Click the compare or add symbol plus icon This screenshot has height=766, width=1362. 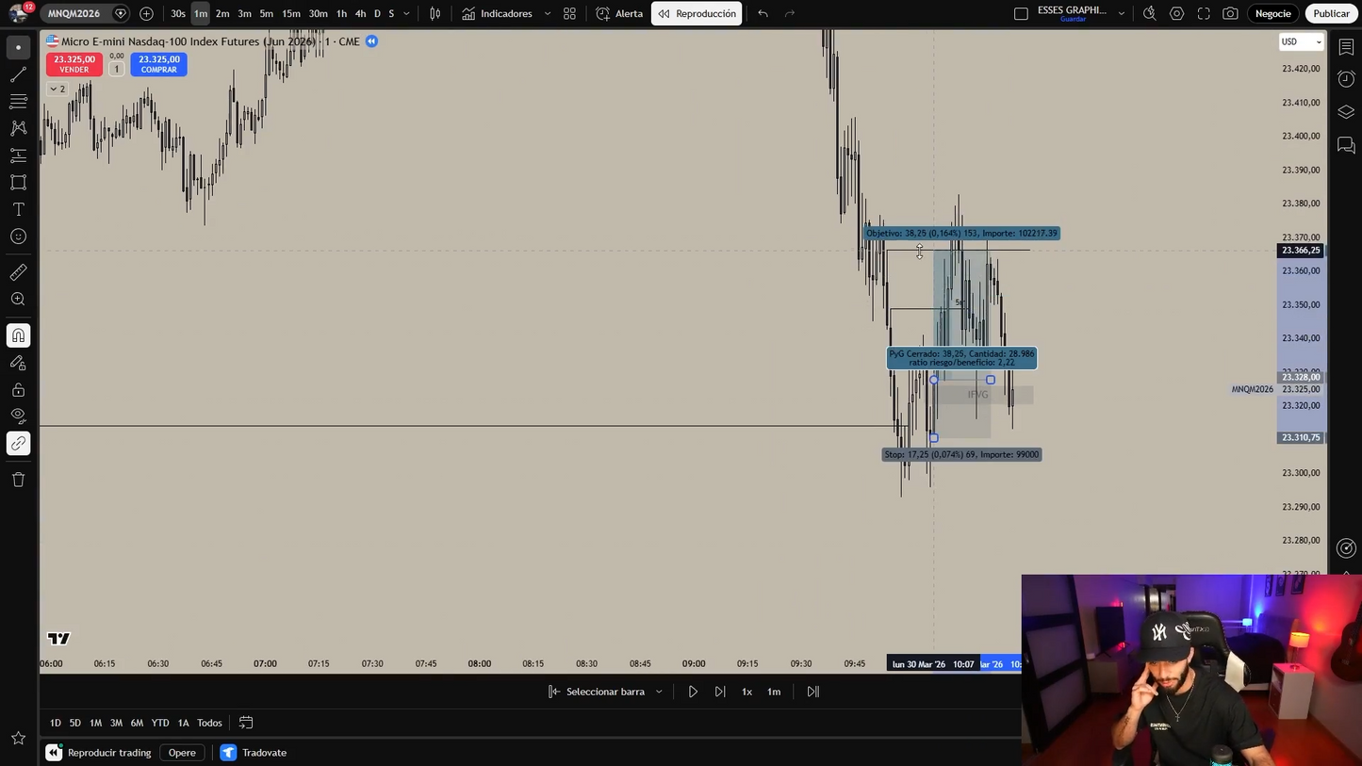coord(146,13)
